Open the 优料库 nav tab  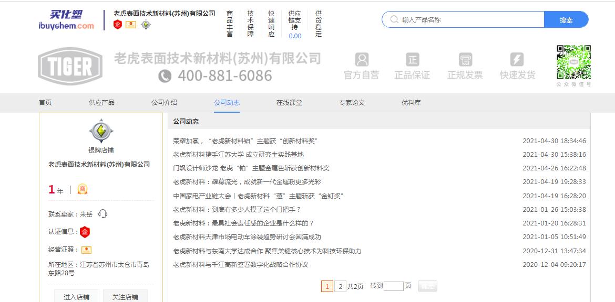point(411,103)
